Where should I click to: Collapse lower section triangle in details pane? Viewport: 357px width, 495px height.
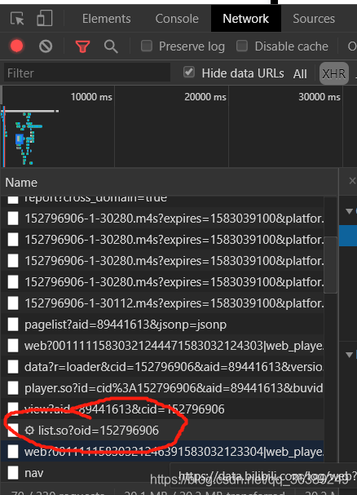point(349,355)
